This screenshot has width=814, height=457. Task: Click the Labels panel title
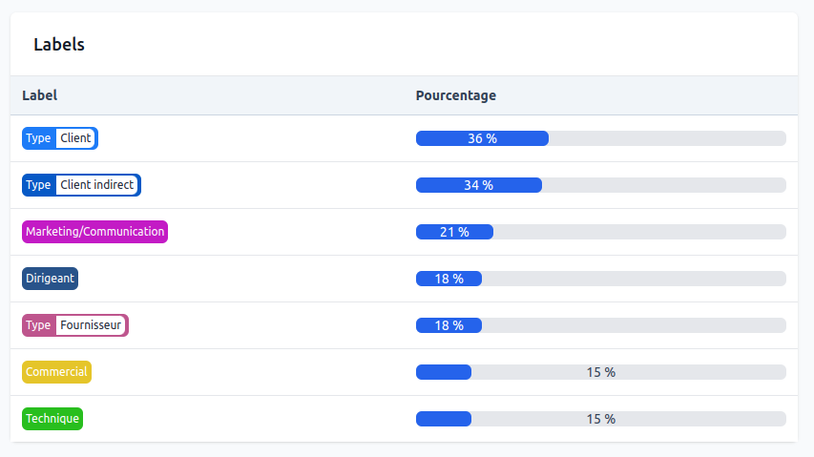click(59, 44)
